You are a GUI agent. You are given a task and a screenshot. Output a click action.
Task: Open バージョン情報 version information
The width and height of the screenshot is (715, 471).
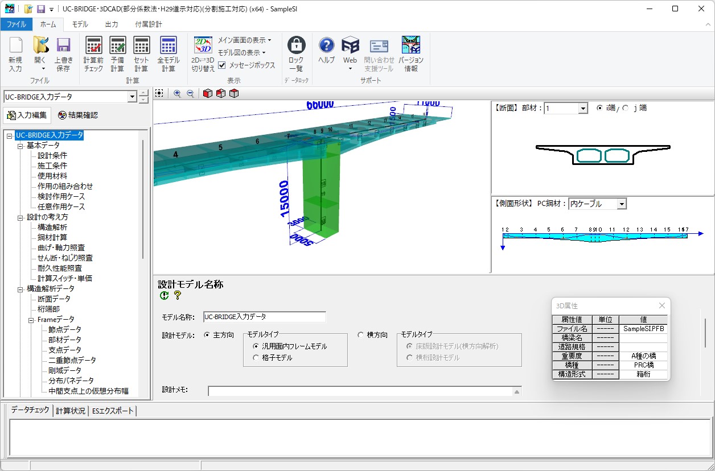click(x=411, y=54)
